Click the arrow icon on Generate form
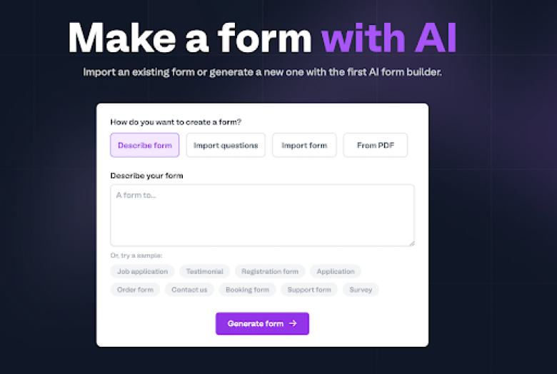The image size is (557, 374). (293, 323)
